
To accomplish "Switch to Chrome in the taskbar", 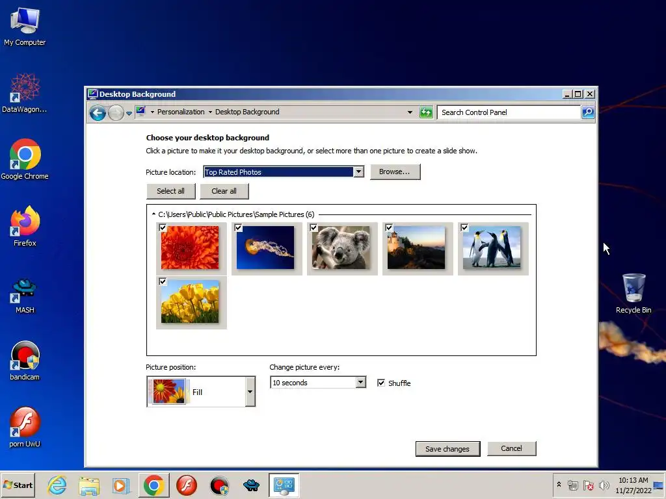I will [x=153, y=485].
